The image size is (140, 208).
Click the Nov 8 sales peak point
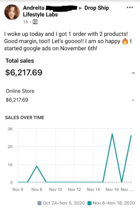pyautogui.click(x=37, y=166)
